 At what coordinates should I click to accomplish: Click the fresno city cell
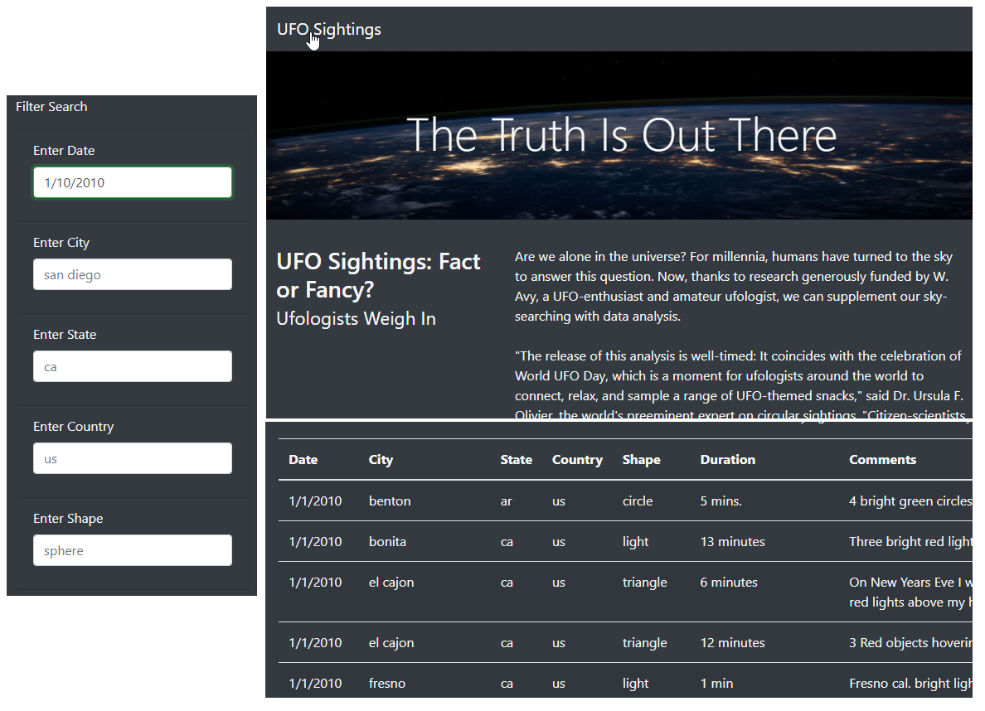click(x=387, y=684)
